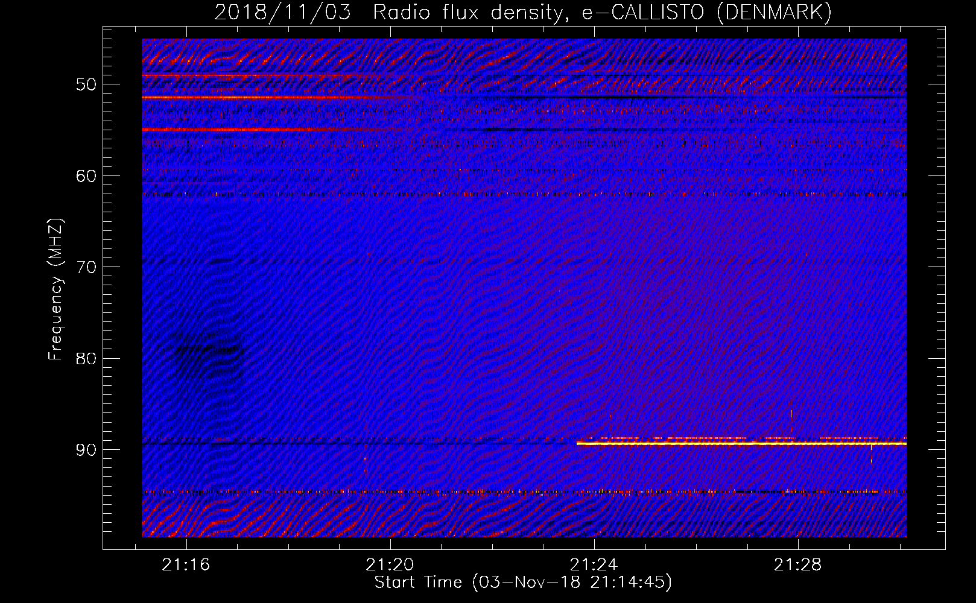The width and height of the screenshot is (976, 603).
Task: Click the "80" frequency tick label
Action: tap(86, 359)
